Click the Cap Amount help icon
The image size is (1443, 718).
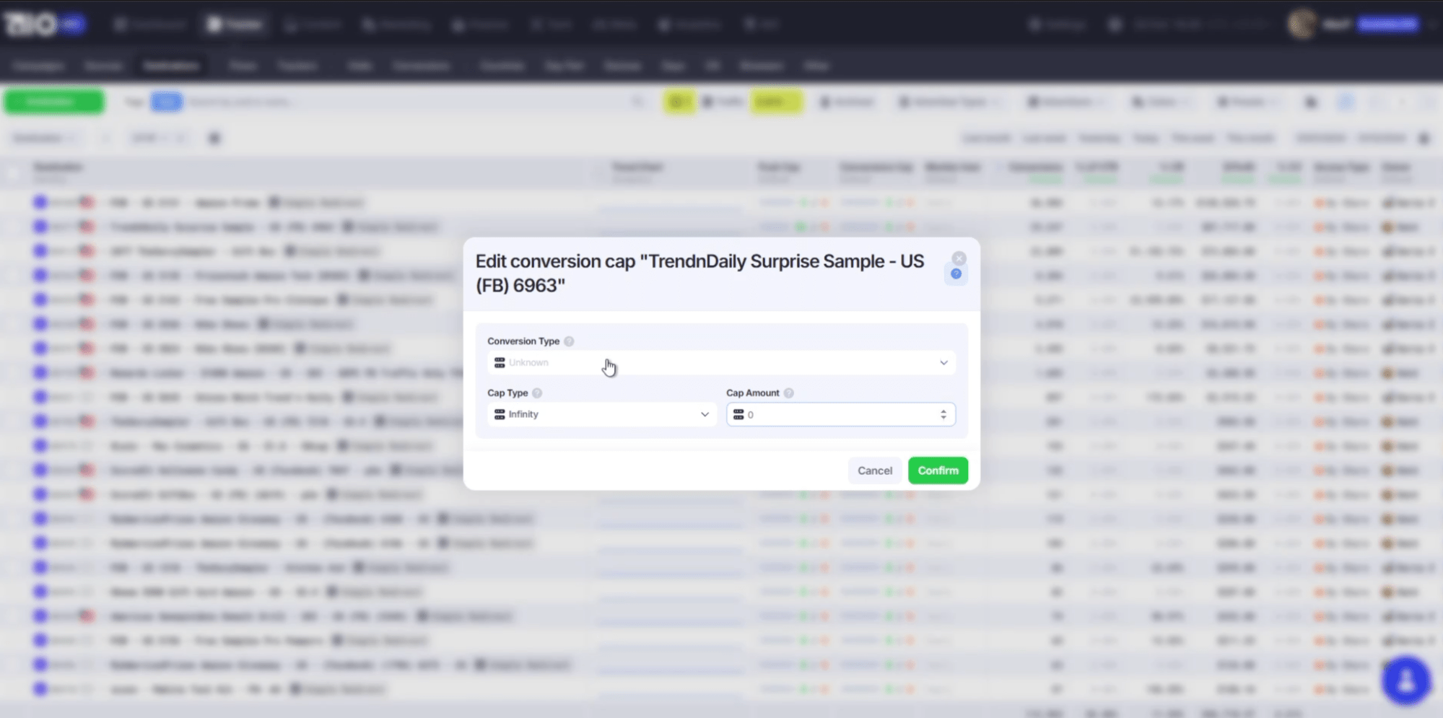(789, 393)
